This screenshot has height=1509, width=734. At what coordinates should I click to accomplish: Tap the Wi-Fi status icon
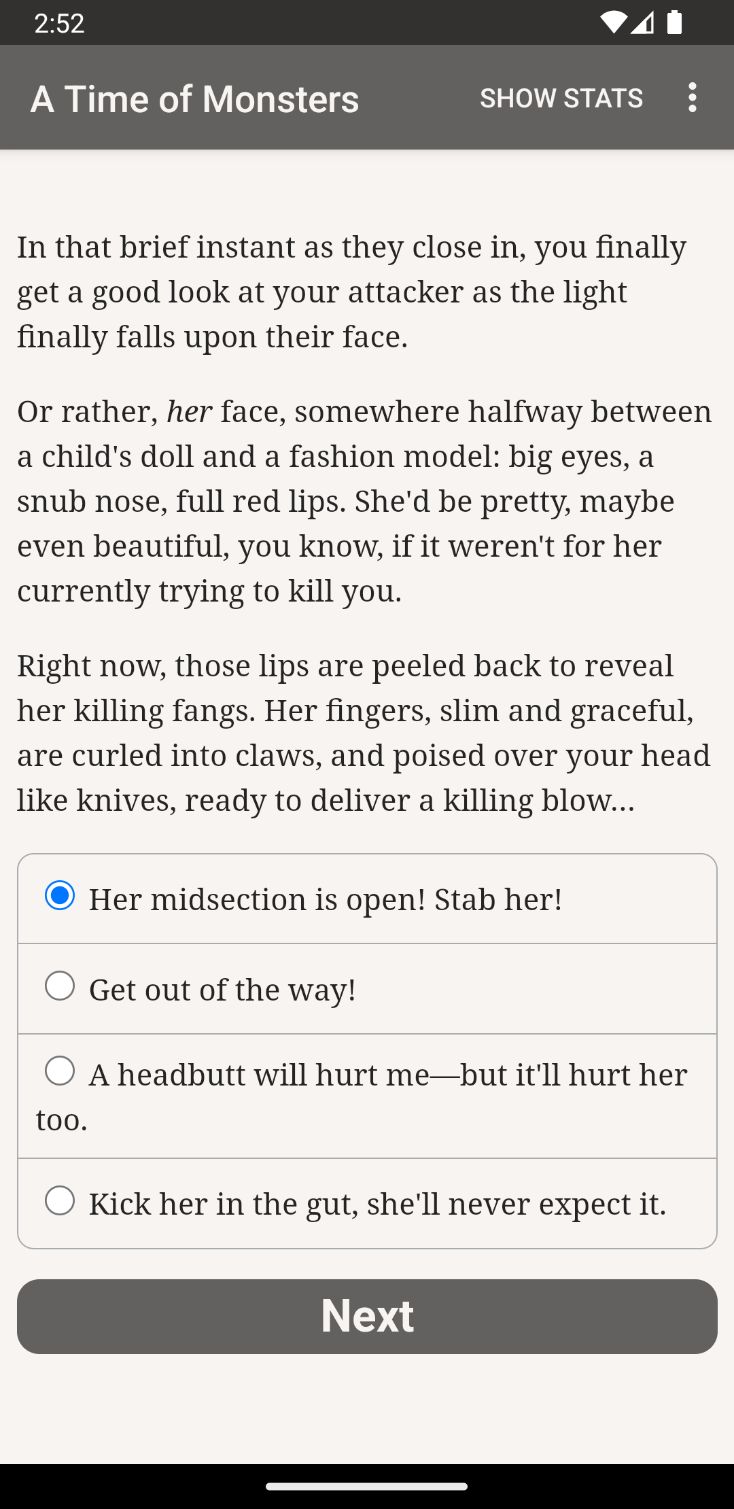pyautogui.click(x=612, y=22)
